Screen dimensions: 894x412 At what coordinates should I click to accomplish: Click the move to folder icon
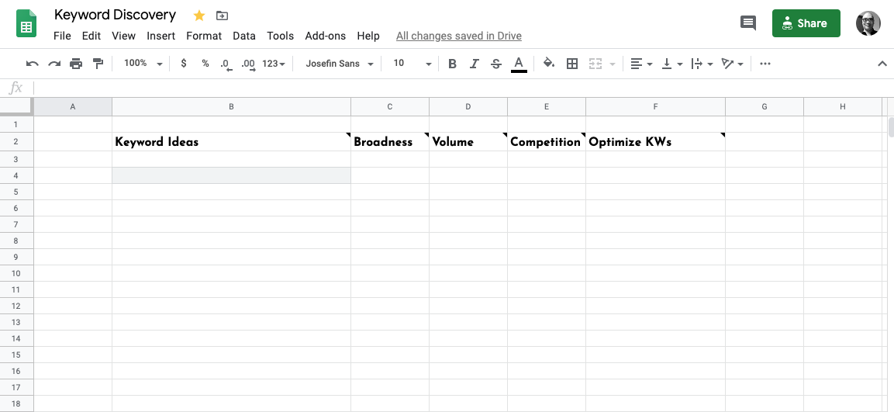click(x=223, y=16)
